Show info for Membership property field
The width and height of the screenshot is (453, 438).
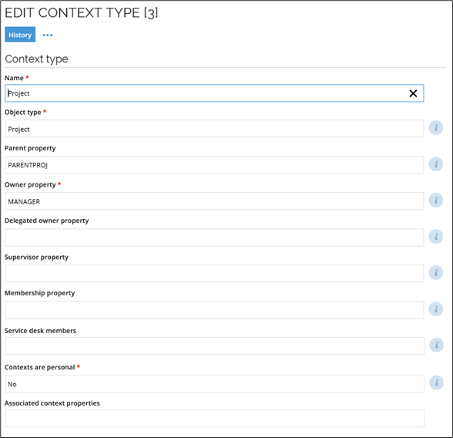coord(436,309)
